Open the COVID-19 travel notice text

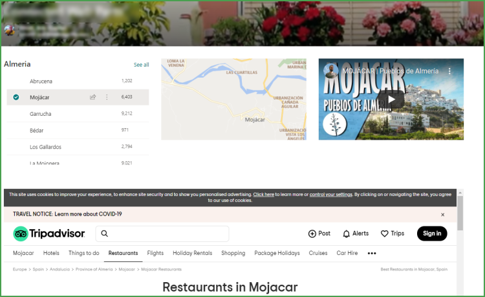pyautogui.click(x=67, y=214)
